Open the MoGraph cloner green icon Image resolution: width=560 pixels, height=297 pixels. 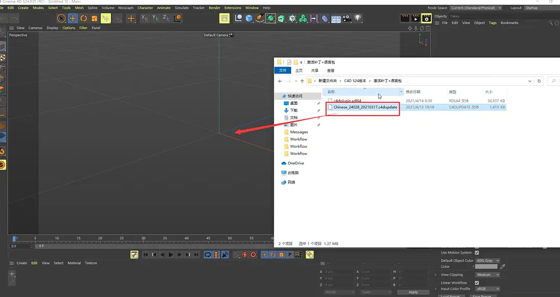(x=303, y=18)
